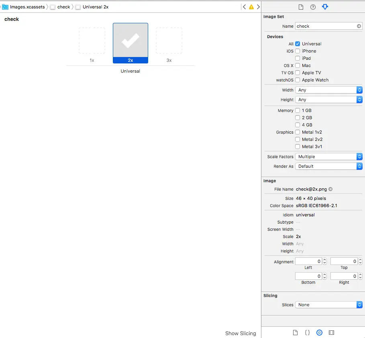Viewport: 365px width, 338px height.
Task: Go to next issue arrow
Action: click(258, 7)
